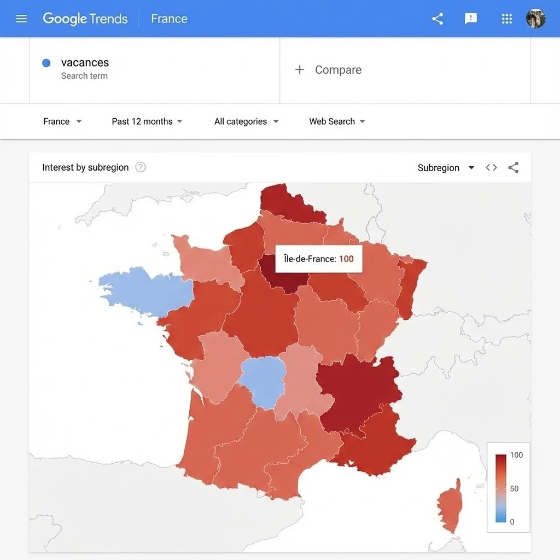The width and height of the screenshot is (560, 560).
Task: Open the help icon next to Interest by subregion
Action: [x=140, y=167]
